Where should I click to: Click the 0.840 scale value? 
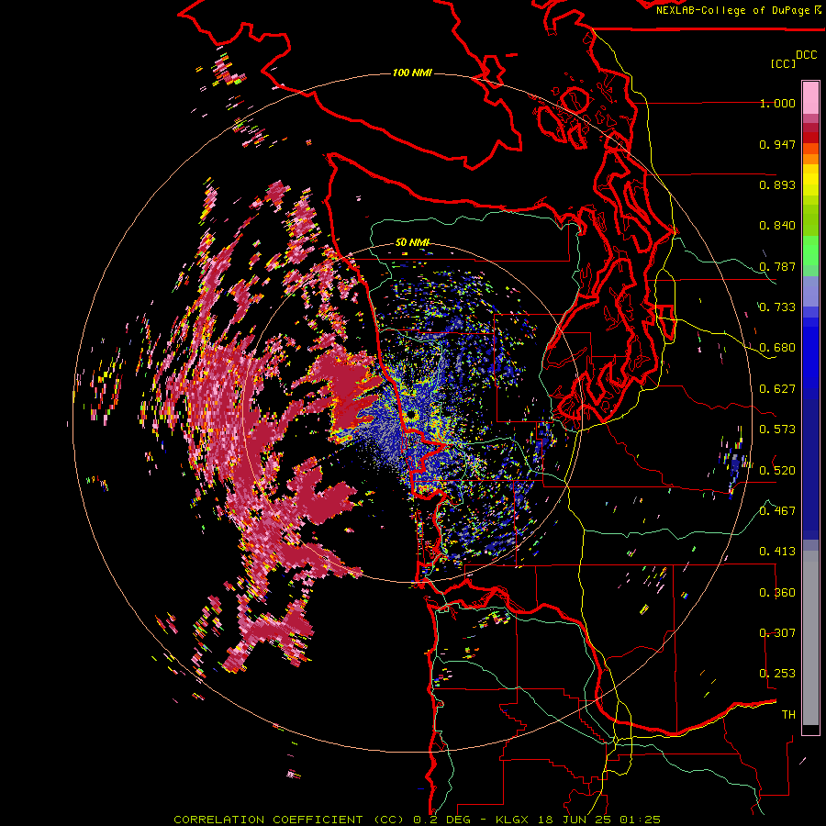coord(777,226)
